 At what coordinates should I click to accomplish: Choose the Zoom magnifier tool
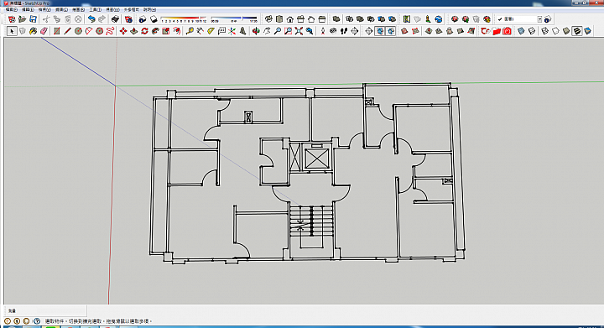tap(278, 31)
